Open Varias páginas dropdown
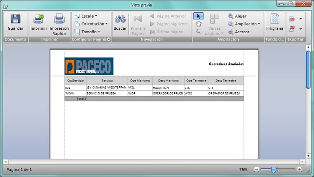 coord(214,25)
